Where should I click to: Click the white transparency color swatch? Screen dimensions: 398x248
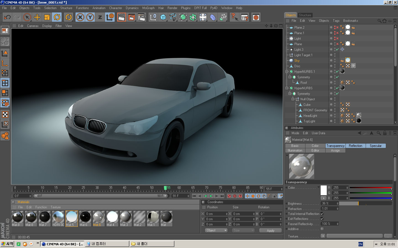point(323,190)
